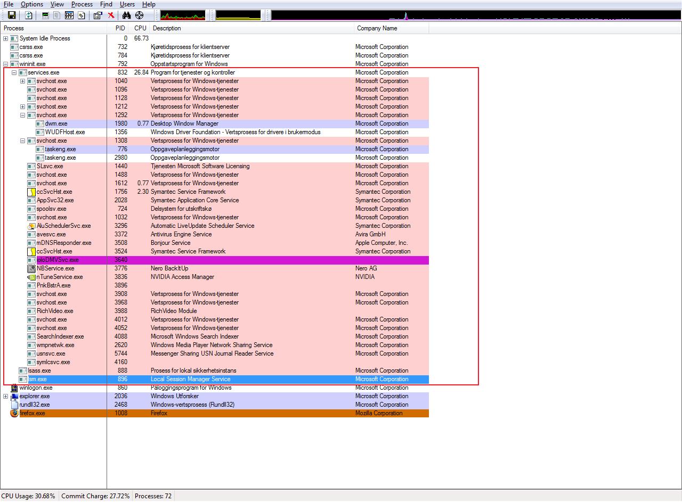Viewport: 682px width, 502px height.
Task: Expand svchost.exe with PID 1212
Action: point(22,106)
